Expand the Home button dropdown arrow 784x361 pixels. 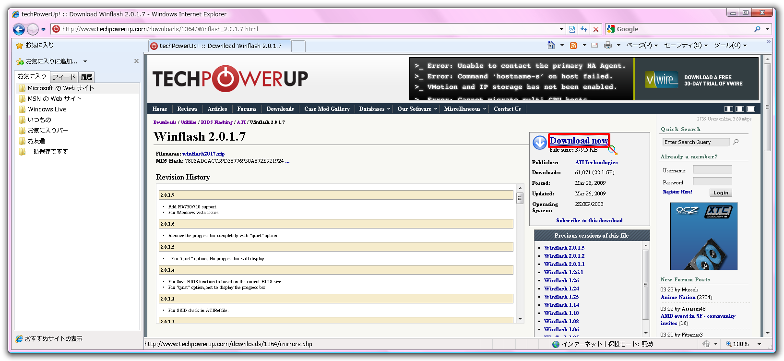(x=562, y=45)
